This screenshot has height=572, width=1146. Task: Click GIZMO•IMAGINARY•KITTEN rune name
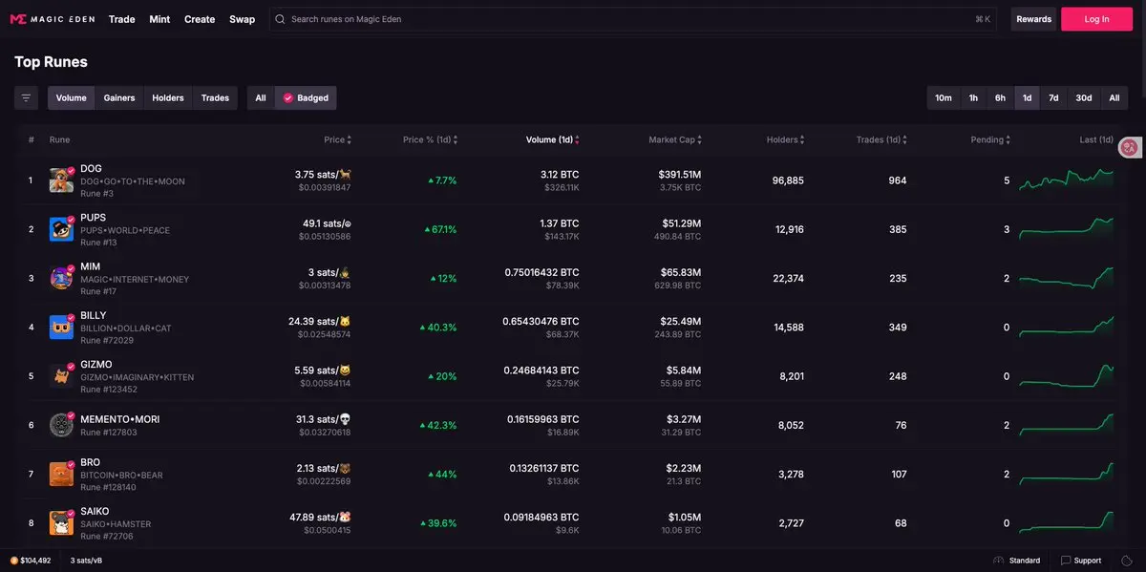coord(137,377)
